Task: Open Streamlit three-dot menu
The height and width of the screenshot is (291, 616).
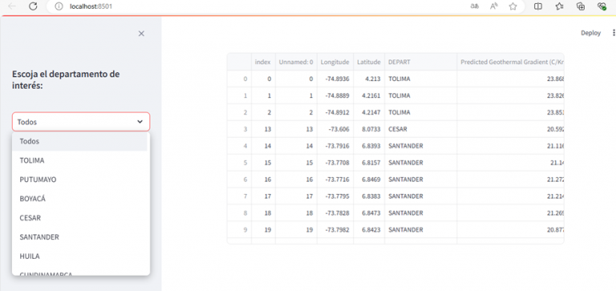Action: [x=614, y=33]
